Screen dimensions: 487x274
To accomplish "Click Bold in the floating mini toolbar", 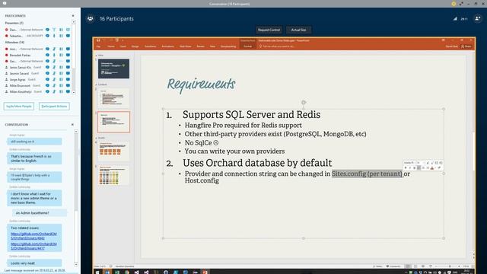I will click(406, 167).
